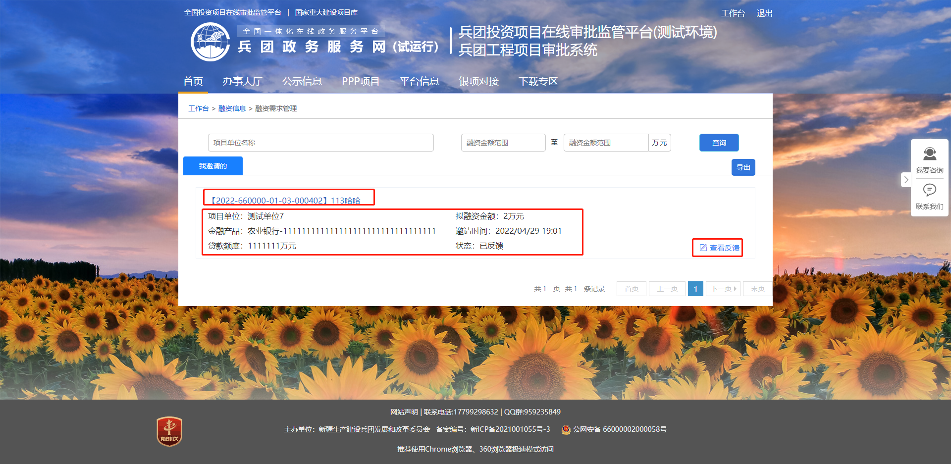
Task: Focus the first 融资金额范围 input field
Action: [503, 143]
